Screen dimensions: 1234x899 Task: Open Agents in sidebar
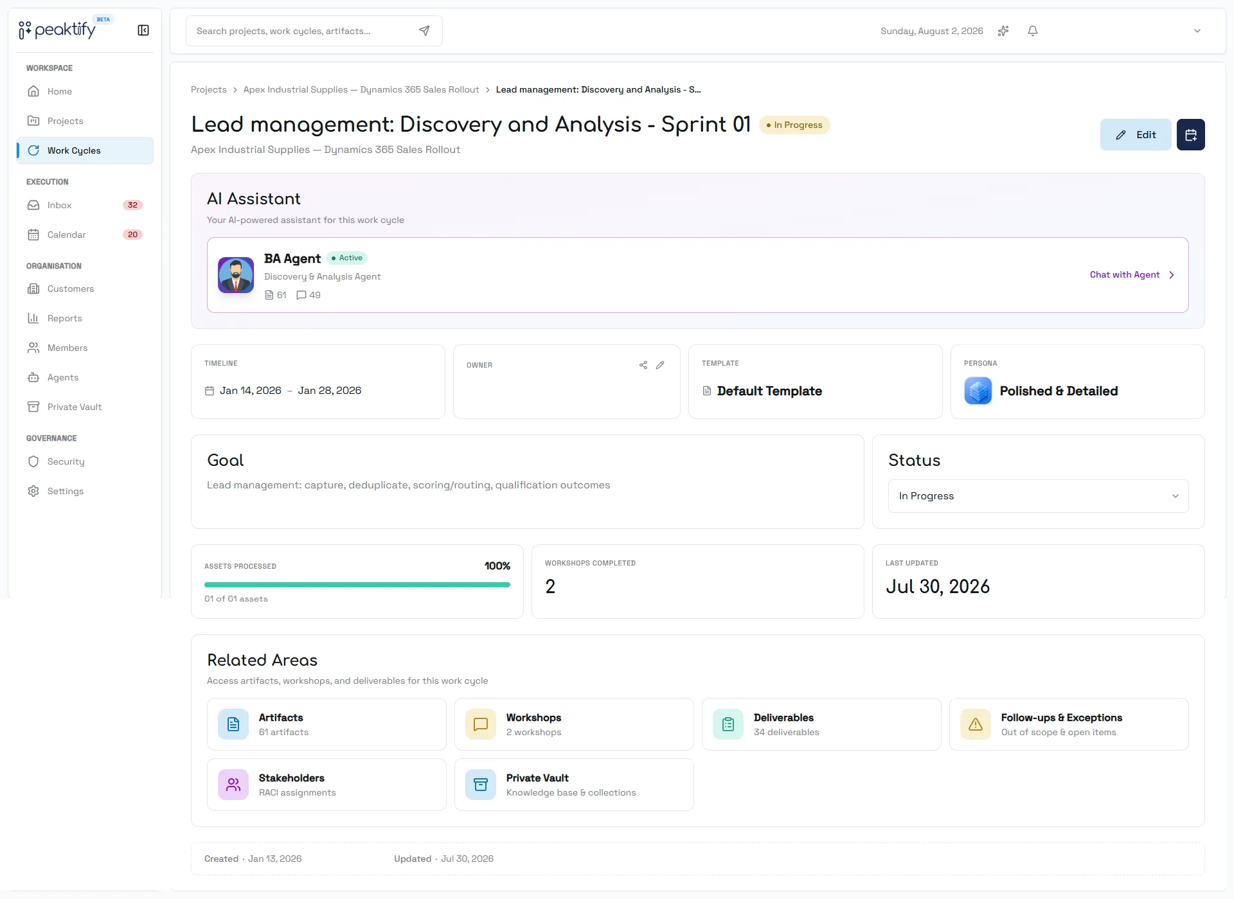85,377
